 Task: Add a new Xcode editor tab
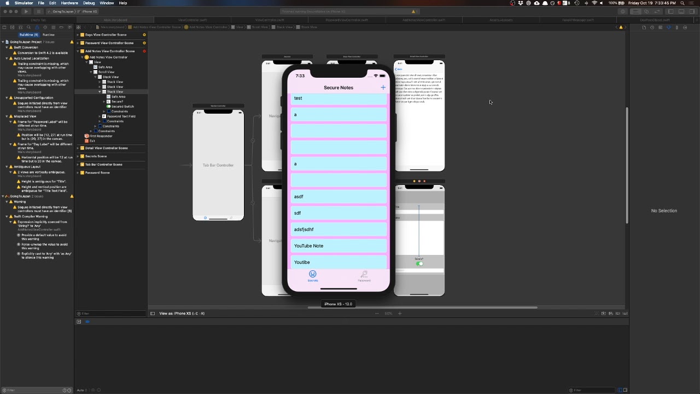pos(696,20)
